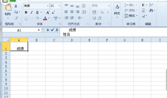This screenshot has height=98, width=167.
Task: Open the 插入 insert cells menu
Action: tap(131, 5)
